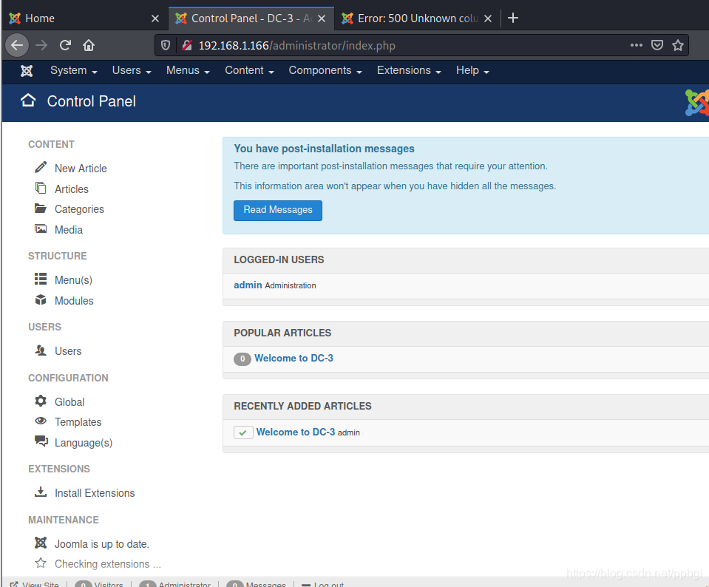The width and height of the screenshot is (709, 587).
Task: Click the Media image icon
Action: click(x=41, y=229)
